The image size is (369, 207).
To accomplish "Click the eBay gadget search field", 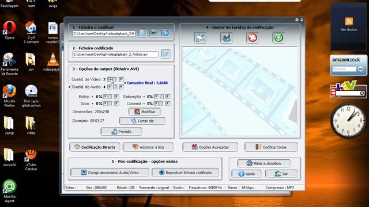I will coord(348,93).
